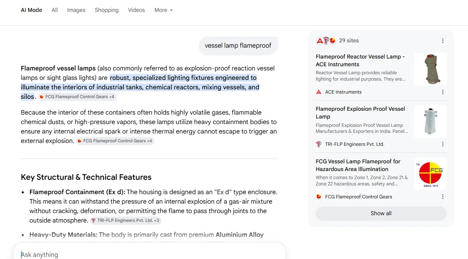Click the Show all button
This screenshot has width=468, height=259.
click(381, 213)
